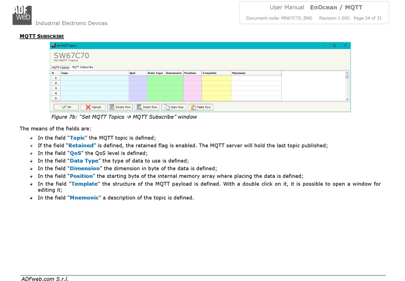This screenshot has width=405, height=281.
Task: Click the Data Type column header
Action: point(156,73)
